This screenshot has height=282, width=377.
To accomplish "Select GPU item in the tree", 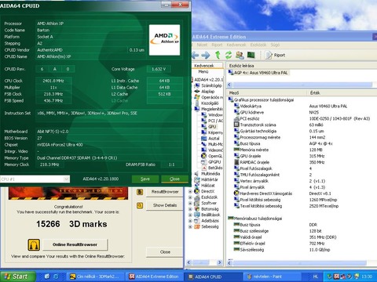I will [x=212, y=127].
